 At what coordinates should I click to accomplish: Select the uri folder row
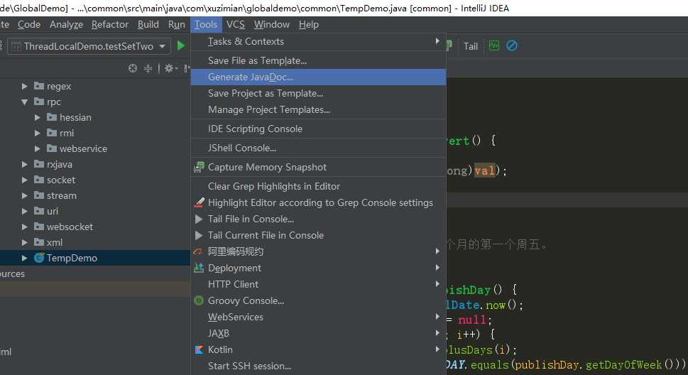tap(94, 211)
